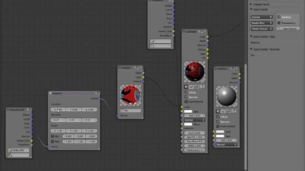Collapse the Ogre Shader: Textures panel
The image size is (305, 171).
point(251,49)
